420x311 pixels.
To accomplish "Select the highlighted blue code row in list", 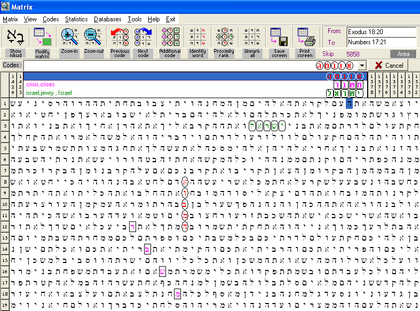I will coord(195,76).
